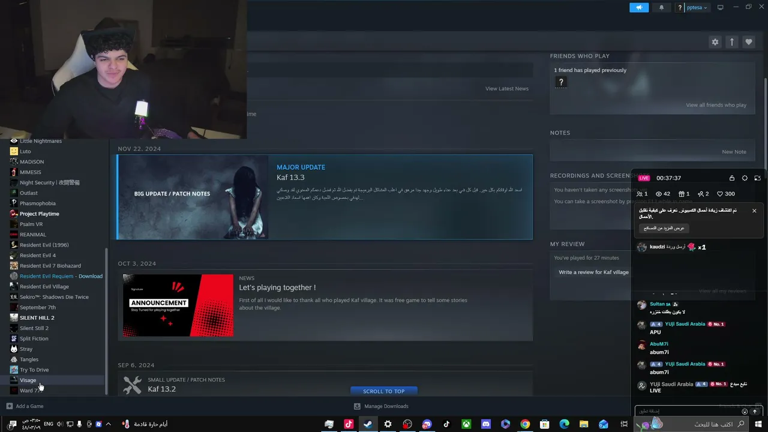This screenshot has height=432, width=768.
Task: Click Write a review for Kaf village
Action: click(x=593, y=272)
